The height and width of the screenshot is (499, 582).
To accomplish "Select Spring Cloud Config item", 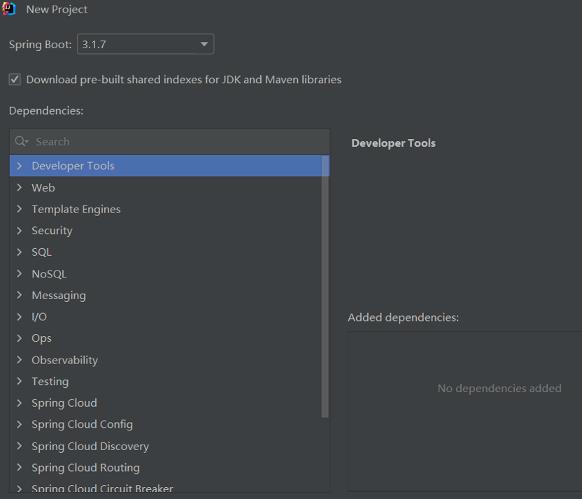I will 82,424.
